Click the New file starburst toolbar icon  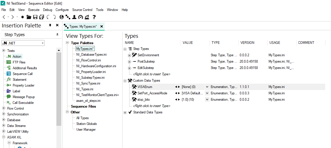tap(23, 17)
